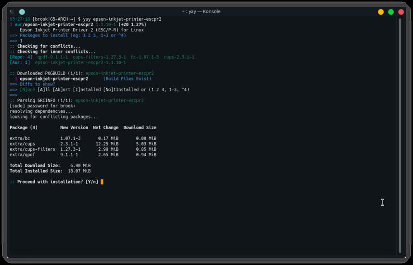This screenshot has height=265, width=413.
Task: Click the 'Total Installed Size:' label
Action: [x=37, y=171]
